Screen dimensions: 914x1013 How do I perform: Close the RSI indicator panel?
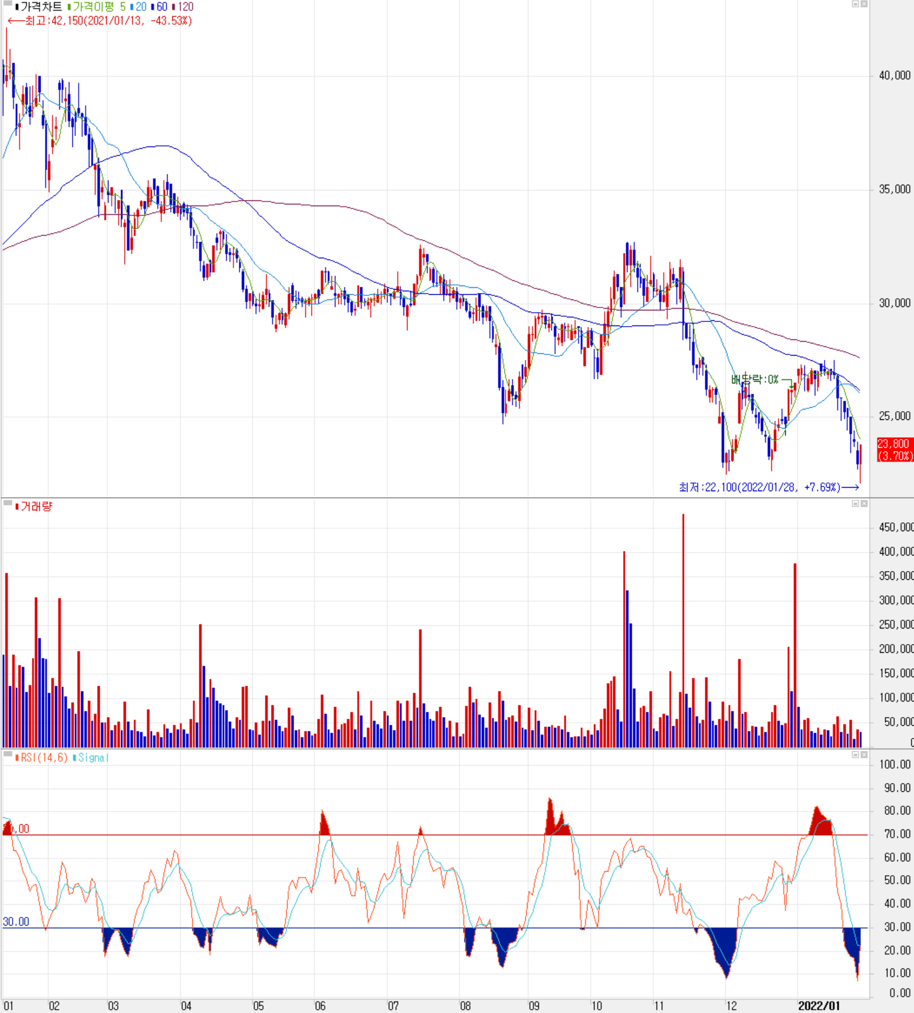864,755
